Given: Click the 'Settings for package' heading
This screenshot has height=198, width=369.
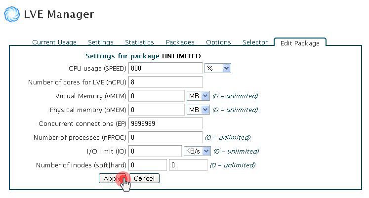Looking at the screenshot, I should (123, 56).
